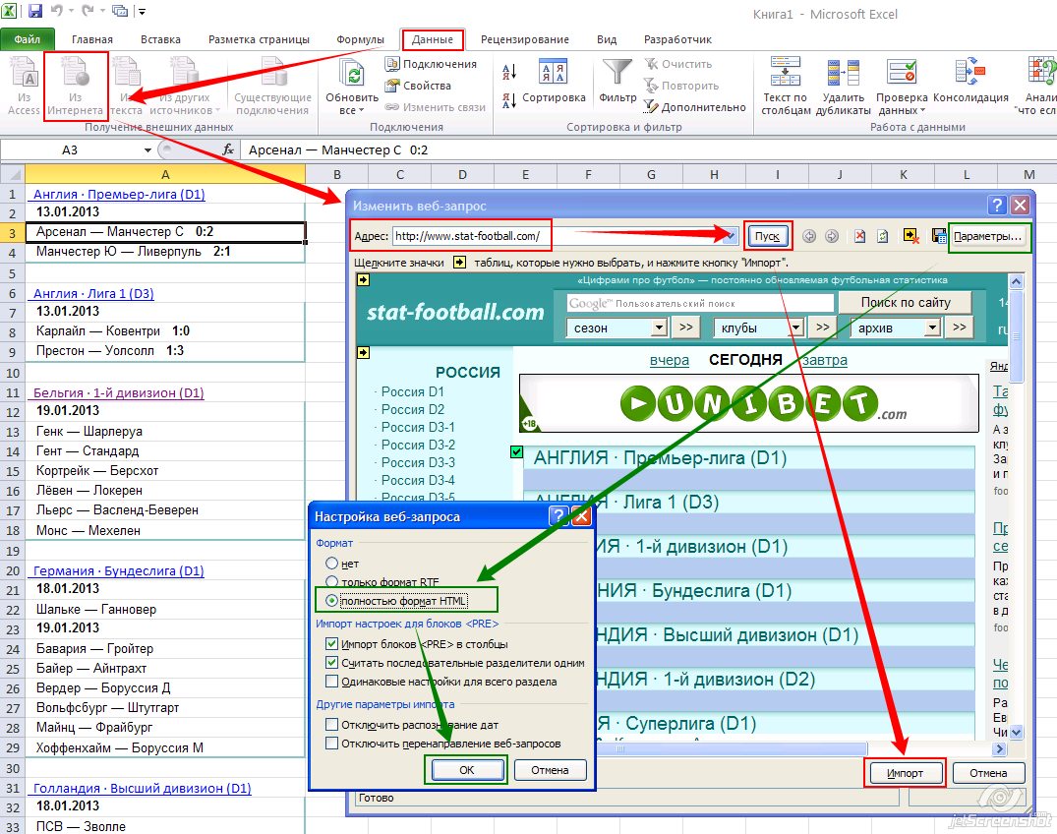This screenshot has width=1057, height=834.
Task: Open Подключения in the ribbon
Action: [x=432, y=64]
